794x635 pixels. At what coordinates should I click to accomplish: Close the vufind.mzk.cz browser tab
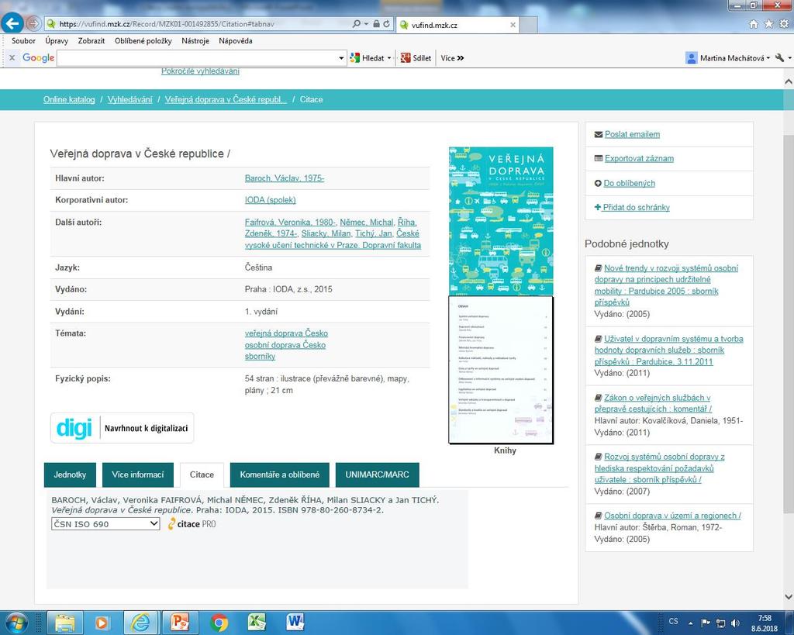[513, 24]
